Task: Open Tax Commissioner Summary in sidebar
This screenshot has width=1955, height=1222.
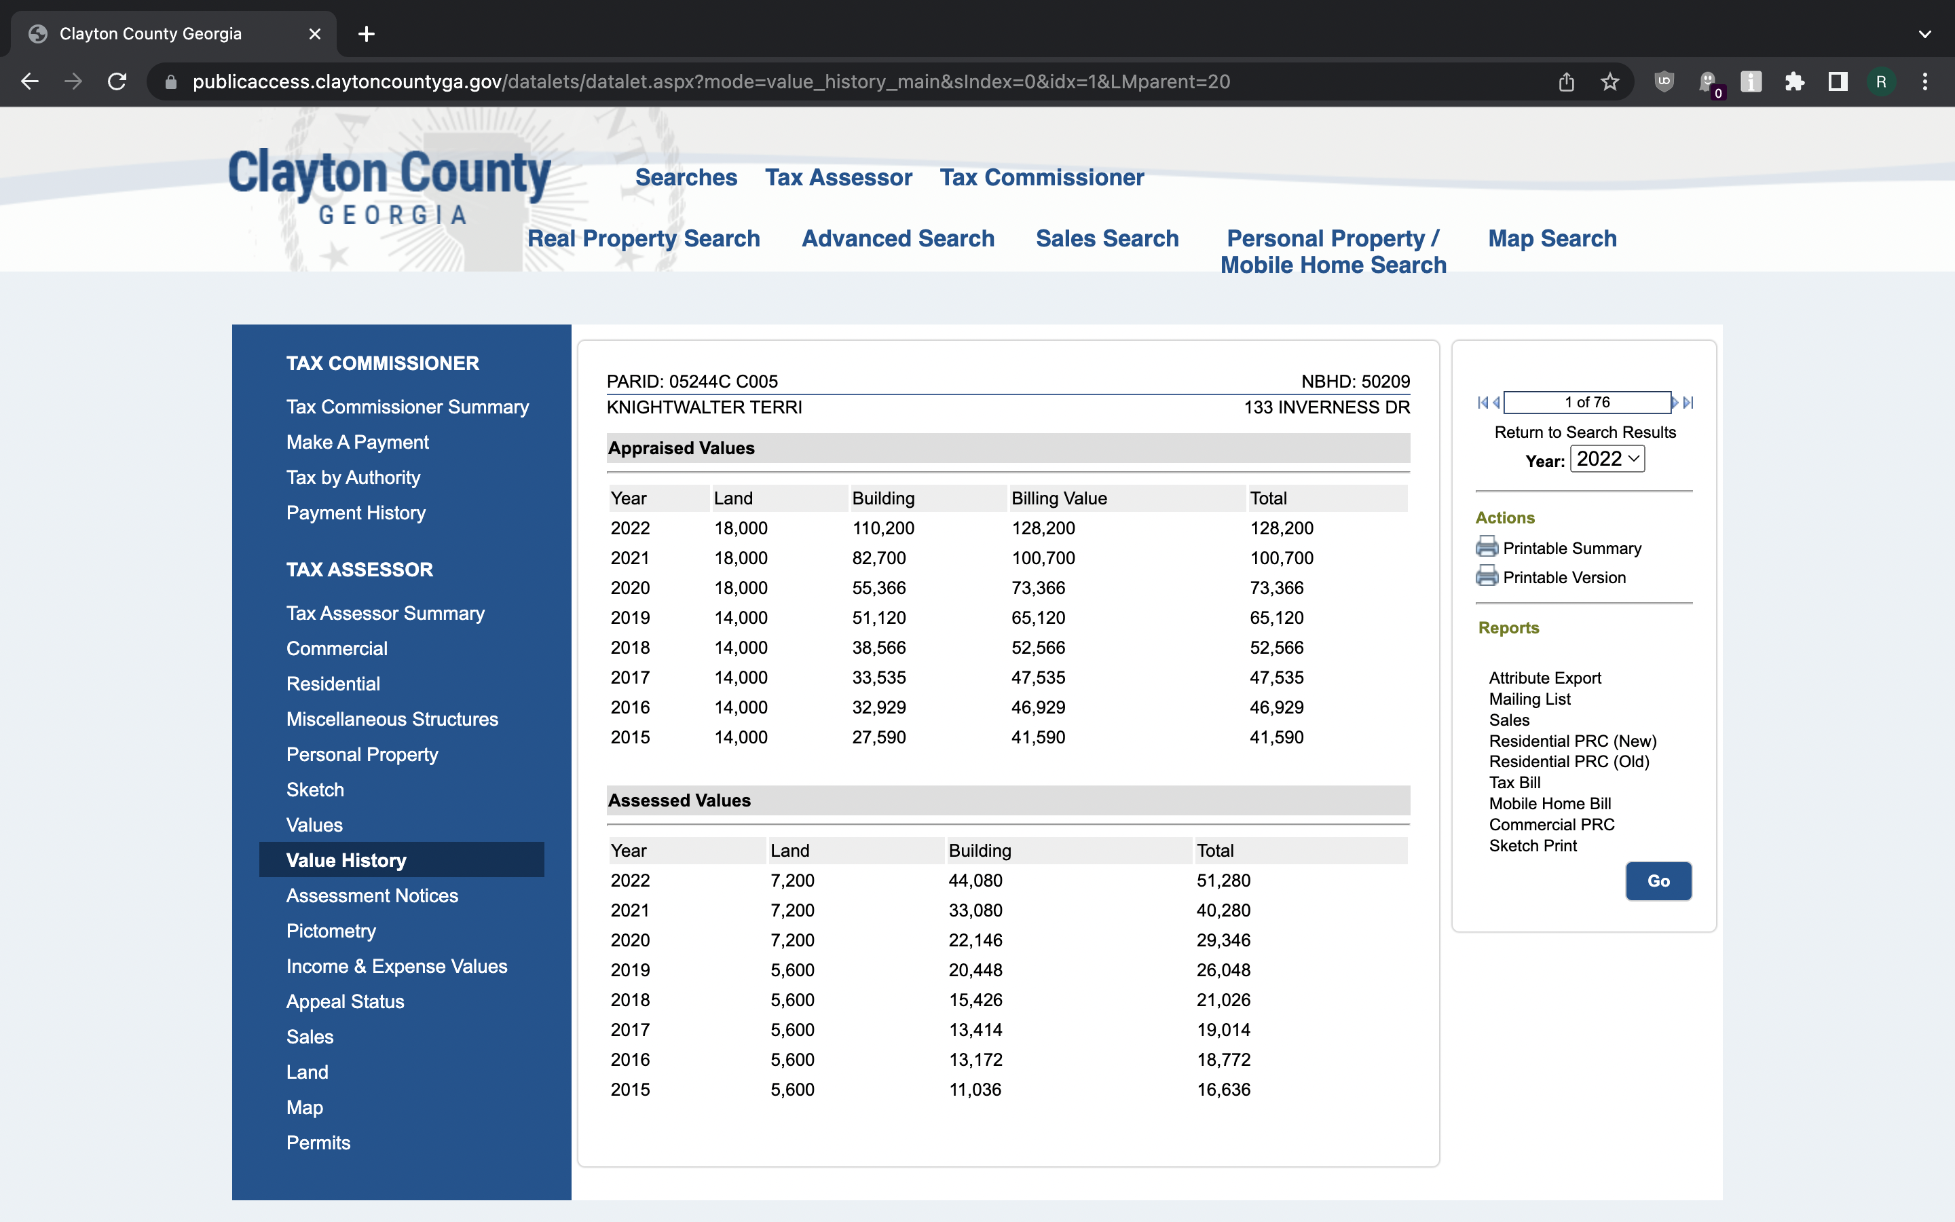Action: point(407,407)
